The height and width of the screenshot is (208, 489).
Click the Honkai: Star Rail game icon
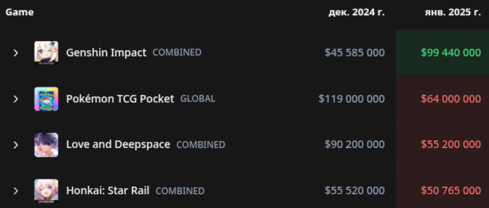(x=46, y=191)
